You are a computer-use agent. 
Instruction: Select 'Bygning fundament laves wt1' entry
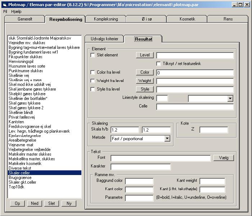pos(45,52)
